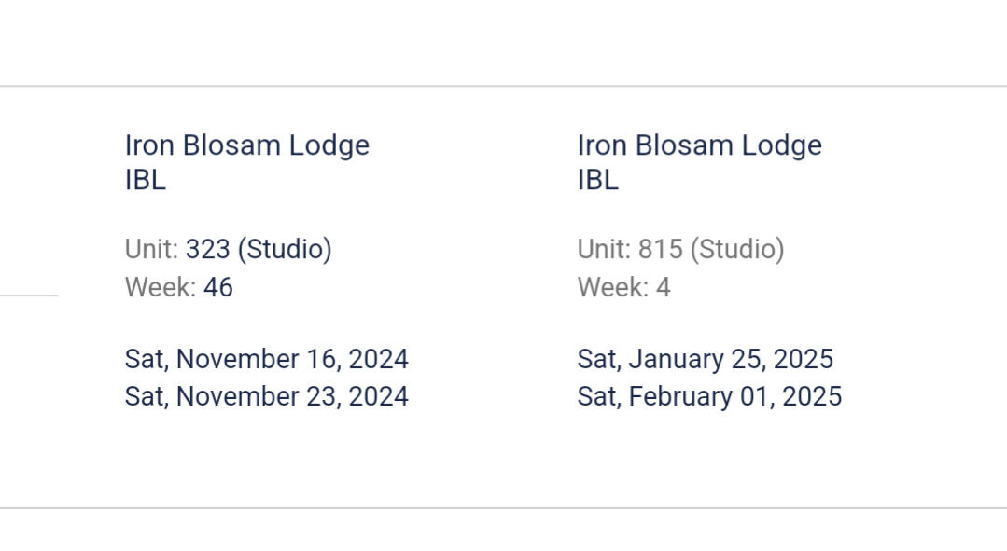Click the Sat, January 25, 2025 date
Viewport: 1007px width, 551px height.
(705, 360)
